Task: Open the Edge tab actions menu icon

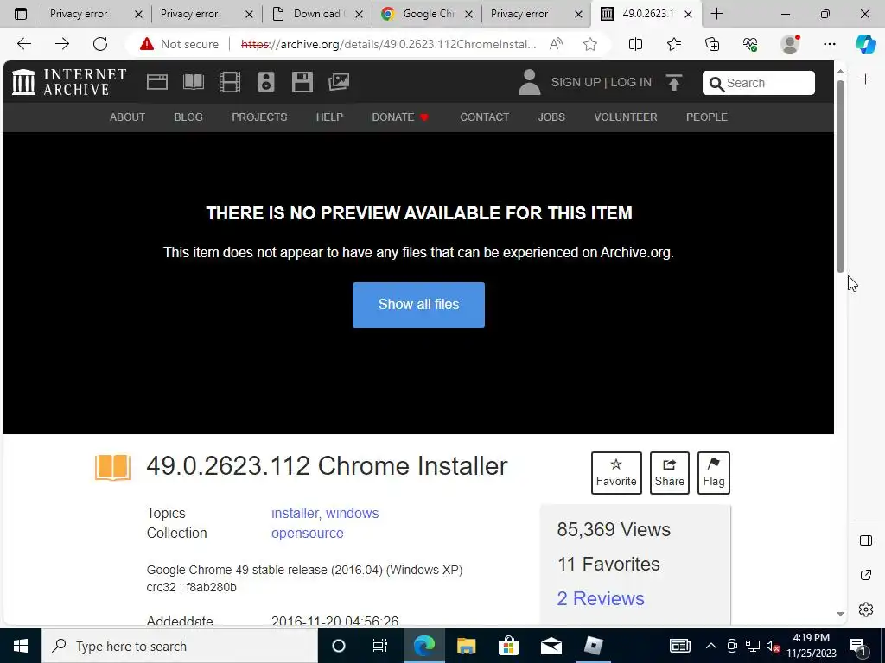Action: [x=21, y=14]
